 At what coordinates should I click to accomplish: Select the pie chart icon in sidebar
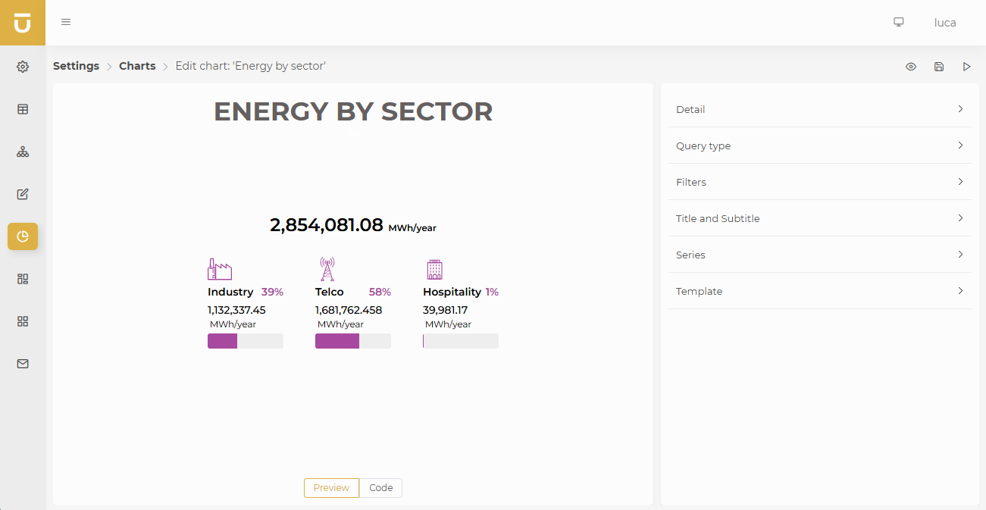[23, 236]
